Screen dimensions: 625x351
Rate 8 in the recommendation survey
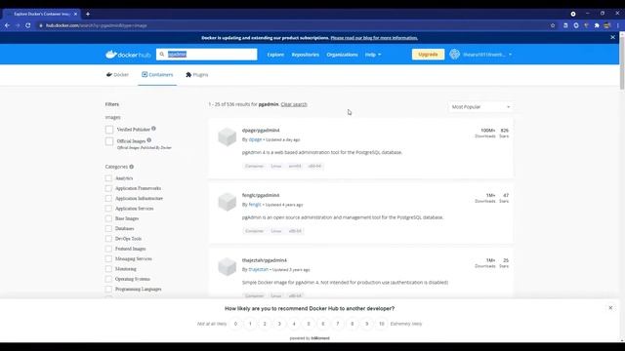(x=353, y=324)
